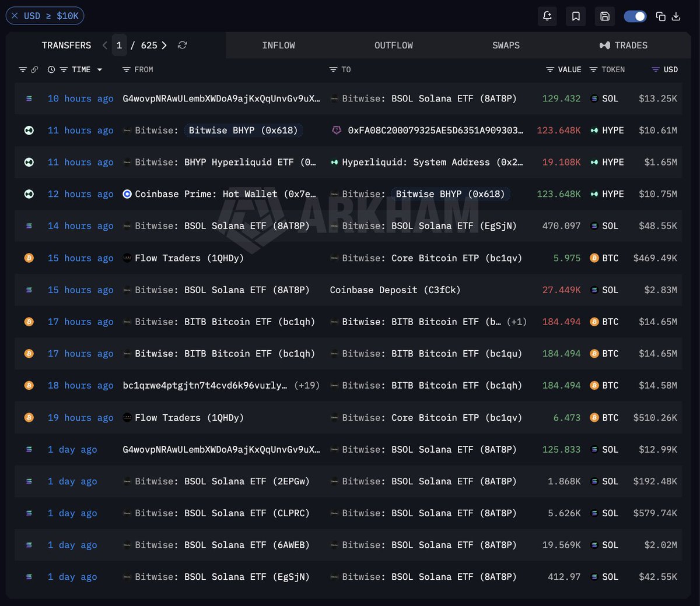
Task: Open the 18 hours ago transaction link
Action: [x=80, y=386]
